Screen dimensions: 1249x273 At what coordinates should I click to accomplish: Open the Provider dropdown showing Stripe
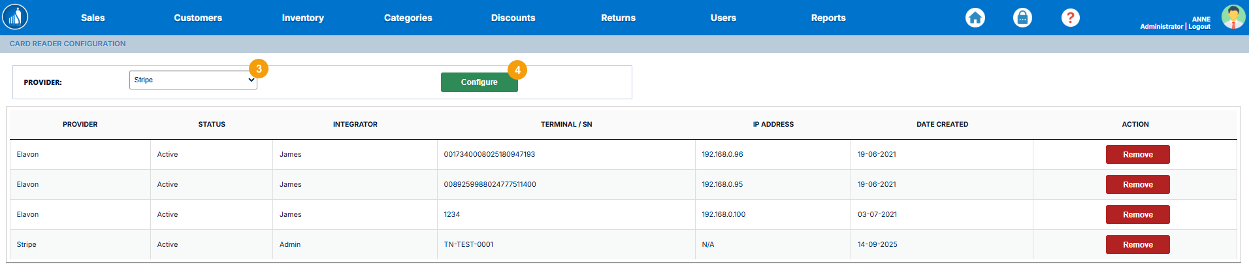coord(193,80)
